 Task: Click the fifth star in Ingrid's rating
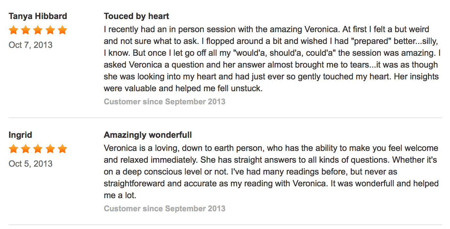62,149
